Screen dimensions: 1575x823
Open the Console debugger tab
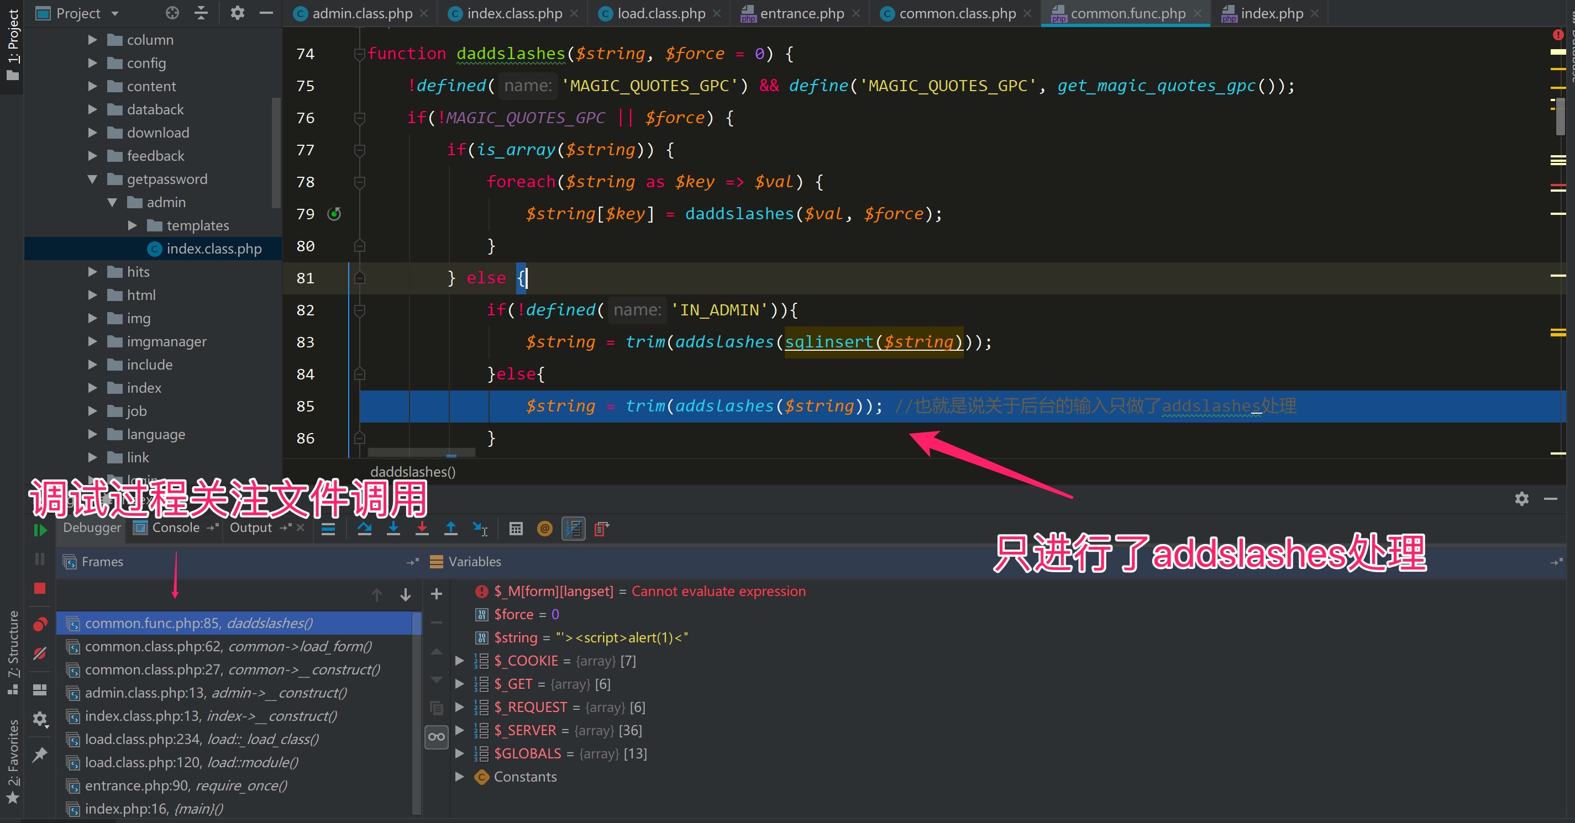pyautogui.click(x=175, y=527)
